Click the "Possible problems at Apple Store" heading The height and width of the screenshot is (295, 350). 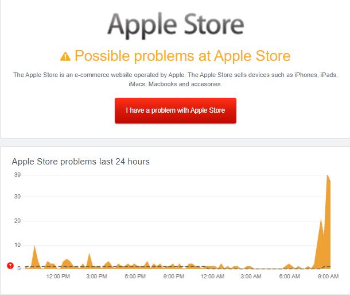182,56
